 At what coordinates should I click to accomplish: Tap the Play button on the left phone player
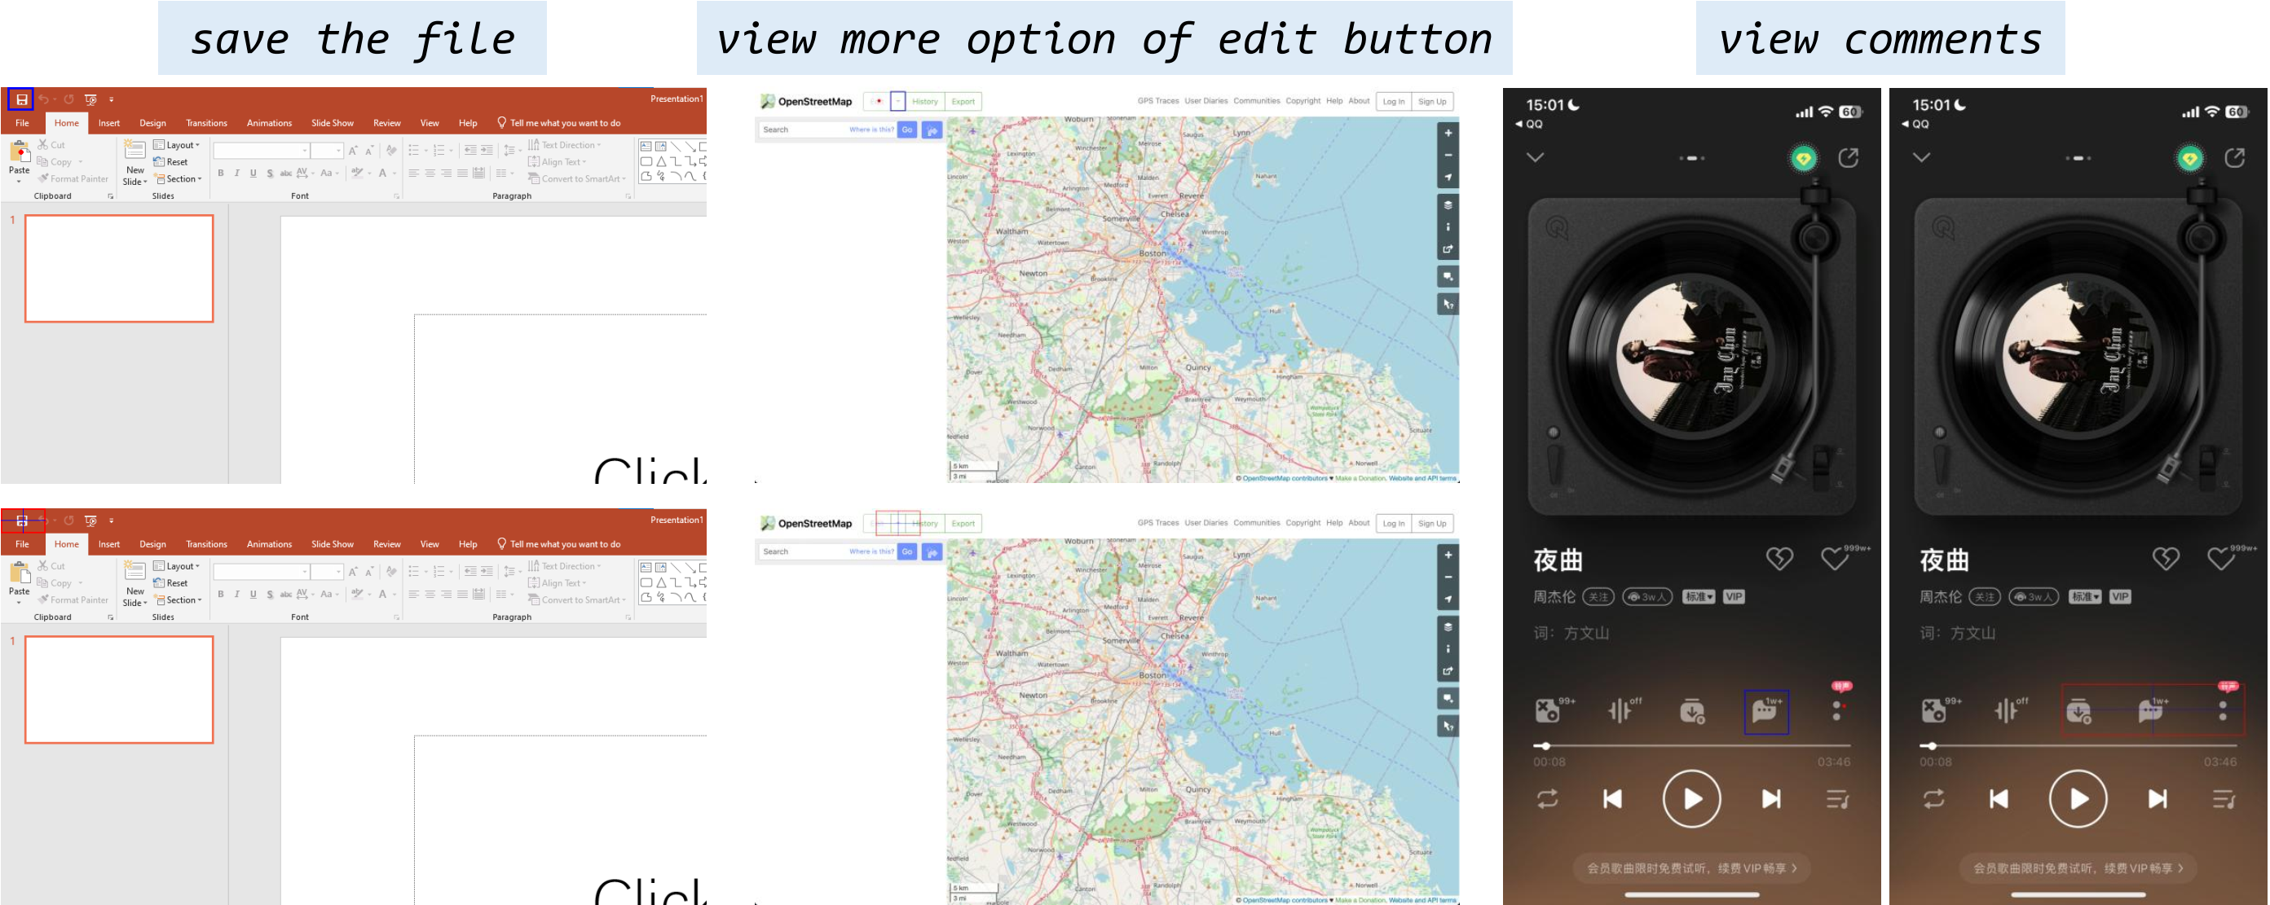(1691, 798)
